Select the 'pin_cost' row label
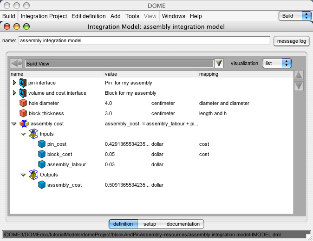313x241 pixels. coord(57,144)
